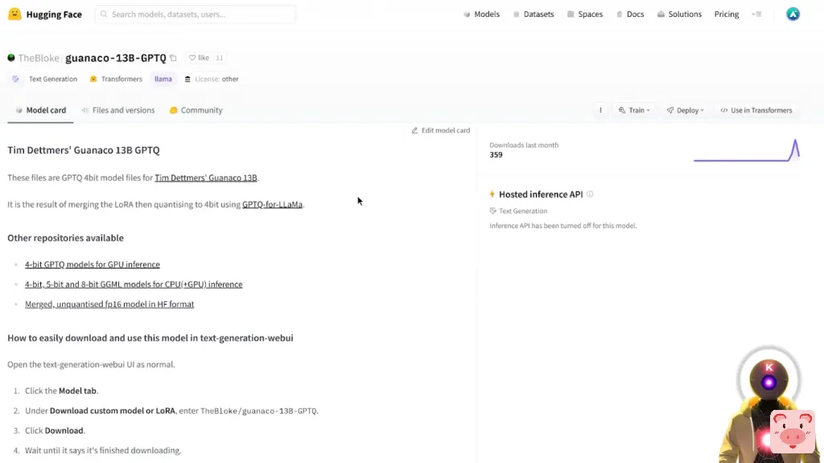Screen dimensions: 824x463
Task: Open the extra navigation menu next to Pricing
Action: [756, 14]
